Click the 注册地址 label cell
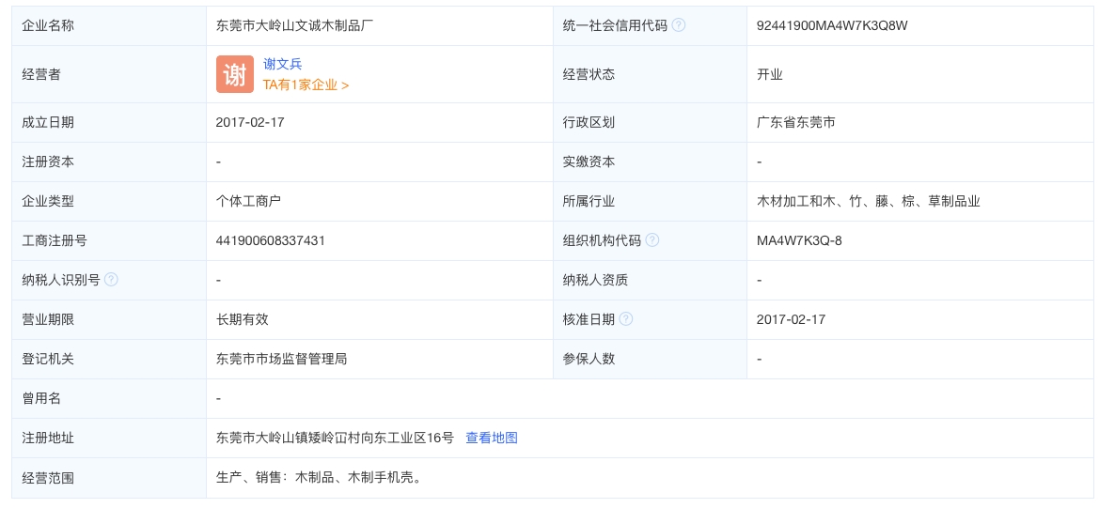Image resolution: width=1099 pixels, height=508 pixels. point(109,438)
